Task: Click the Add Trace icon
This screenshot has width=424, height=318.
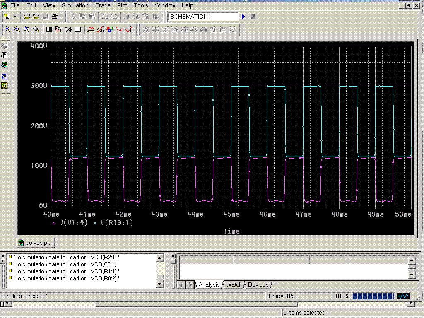Action: [x=90, y=29]
